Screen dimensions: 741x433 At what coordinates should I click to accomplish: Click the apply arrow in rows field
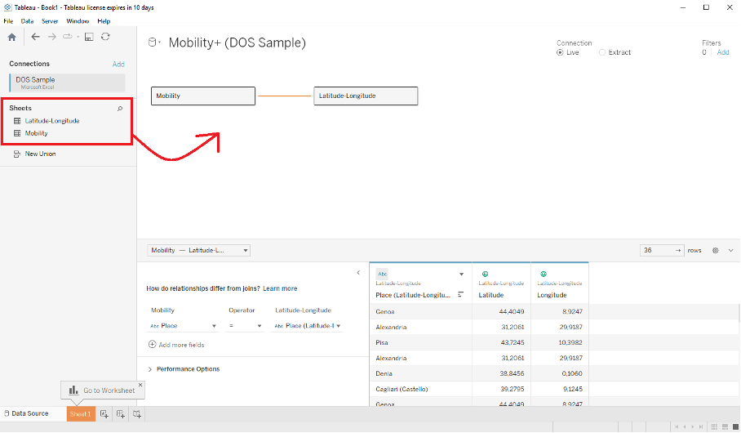(x=678, y=250)
